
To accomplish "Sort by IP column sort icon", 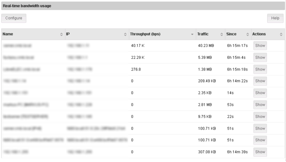I will click(125, 34).
